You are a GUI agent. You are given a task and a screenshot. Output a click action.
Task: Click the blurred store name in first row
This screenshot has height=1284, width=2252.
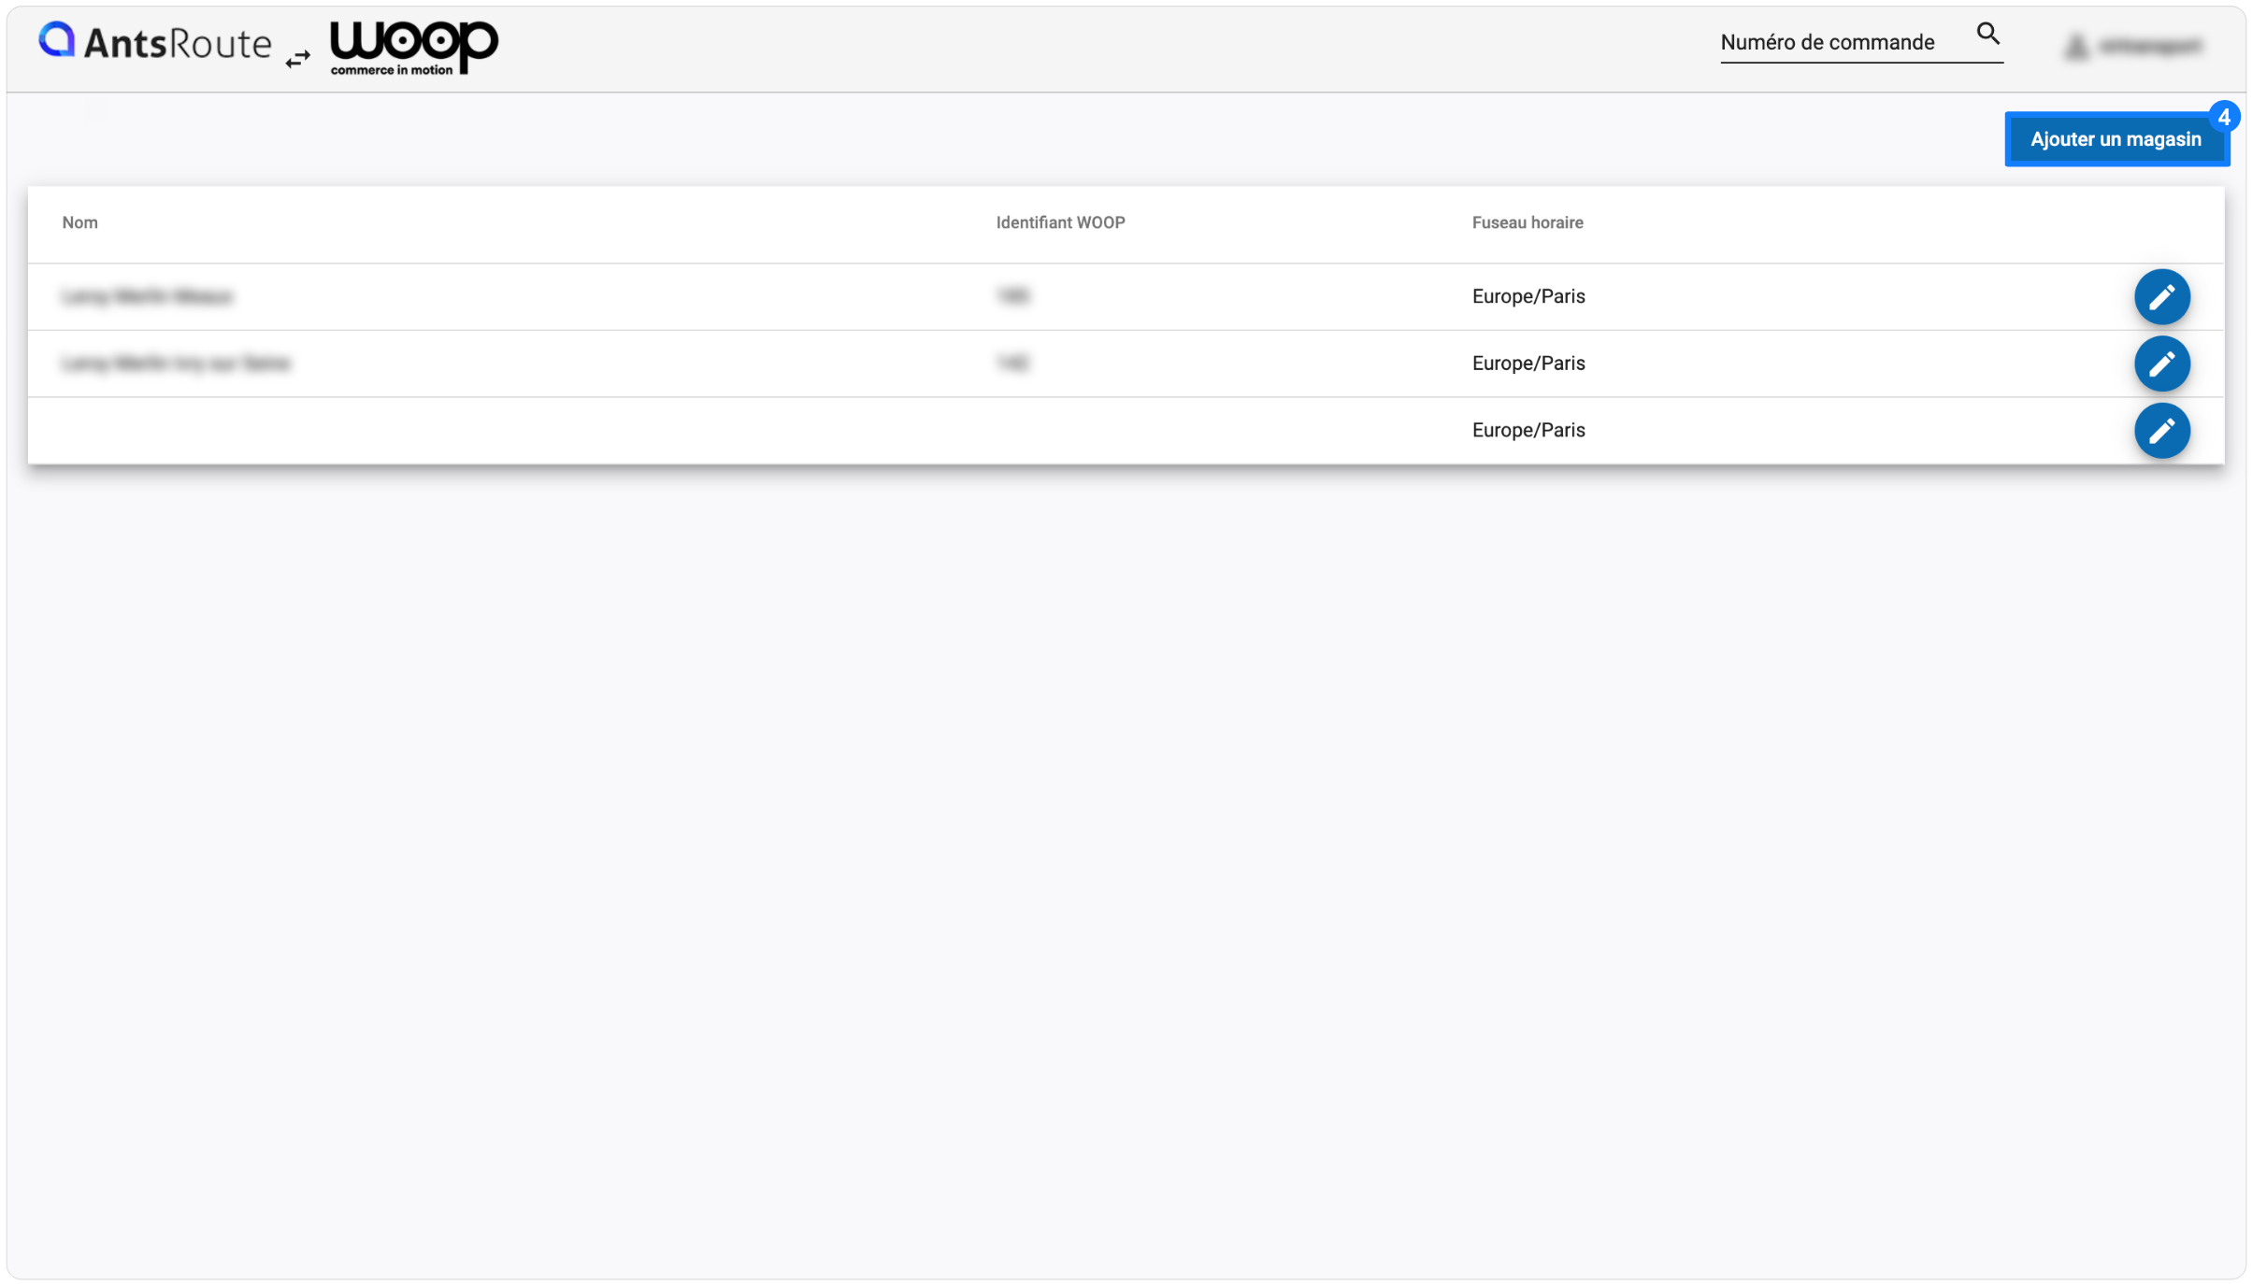(148, 296)
